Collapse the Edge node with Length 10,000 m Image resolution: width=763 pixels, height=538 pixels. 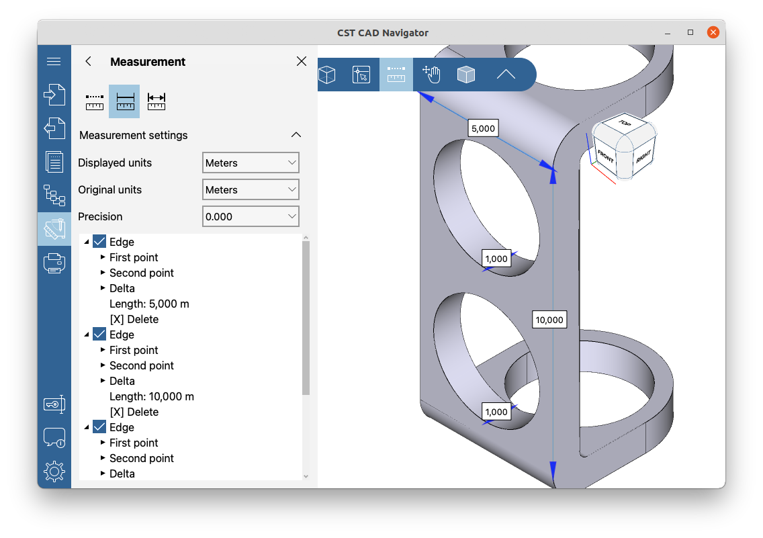tap(87, 334)
